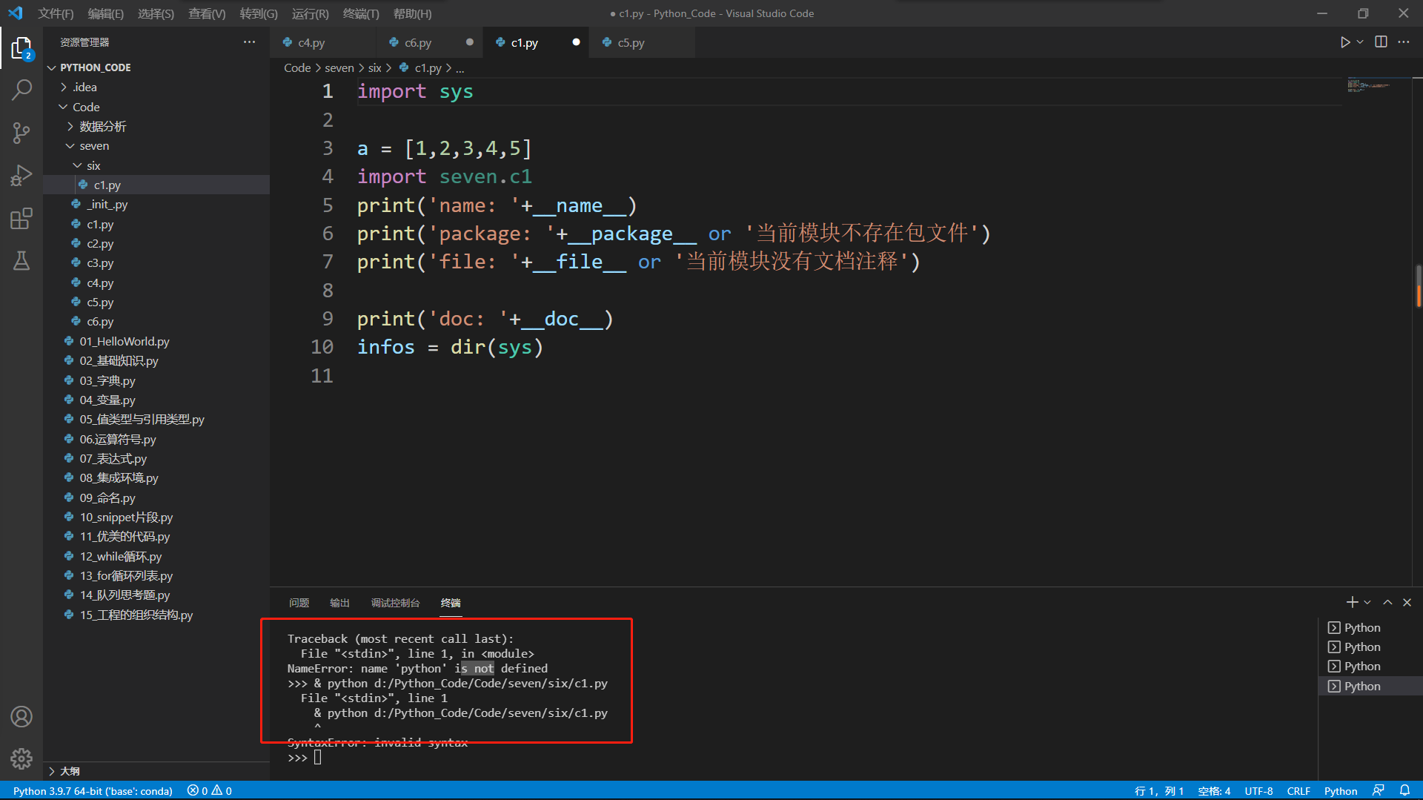1423x800 pixels.
Task: Click the editor vertical scrollbar
Action: (1417, 285)
